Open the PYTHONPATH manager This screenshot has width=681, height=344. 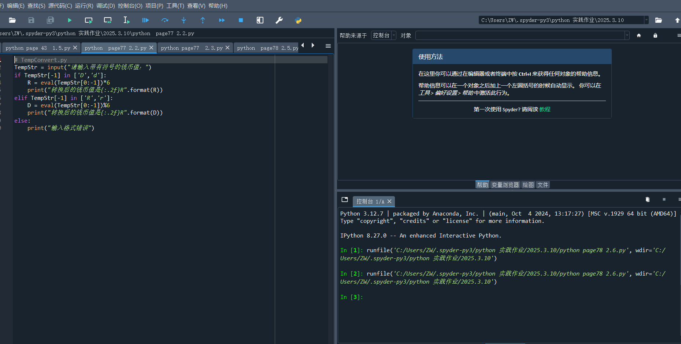(x=298, y=20)
